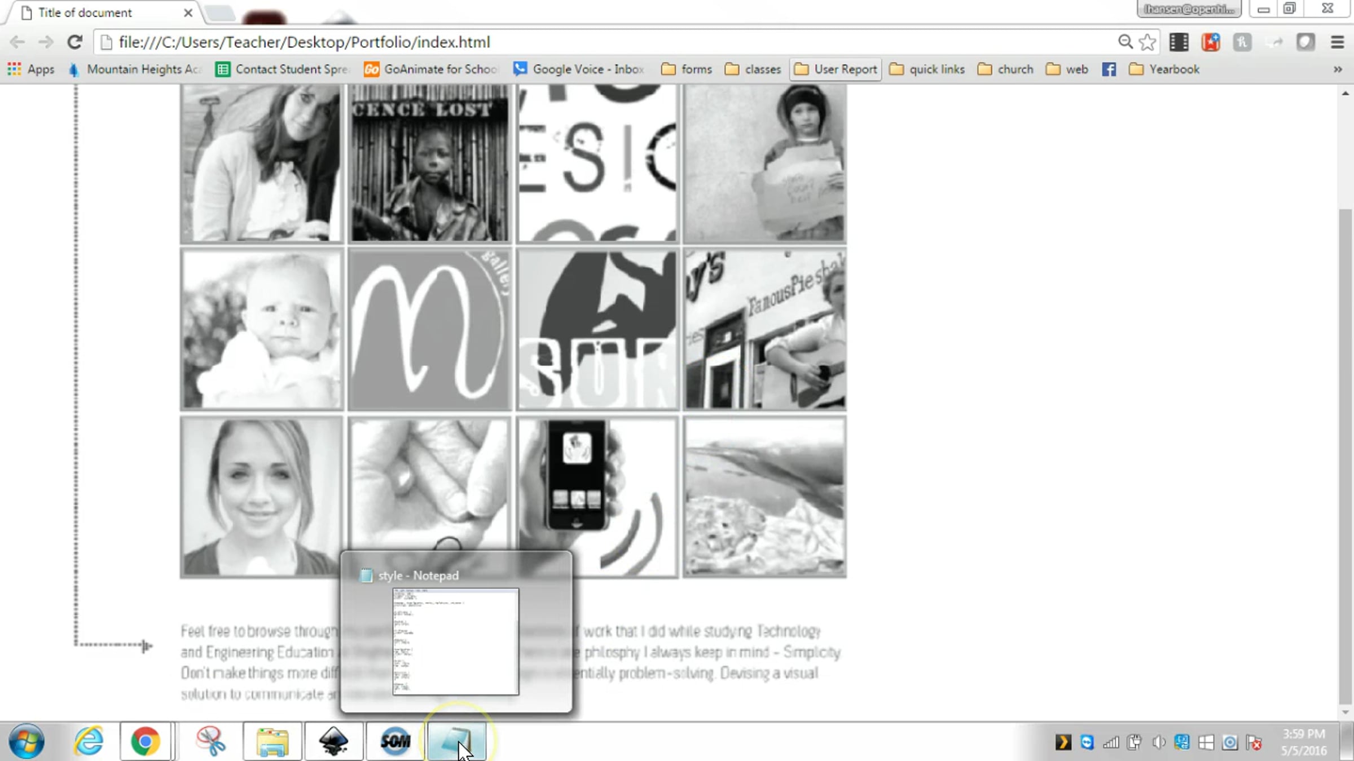Open Google Voice - Inbox bookmark
The width and height of the screenshot is (1354, 761).
click(x=578, y=69)
